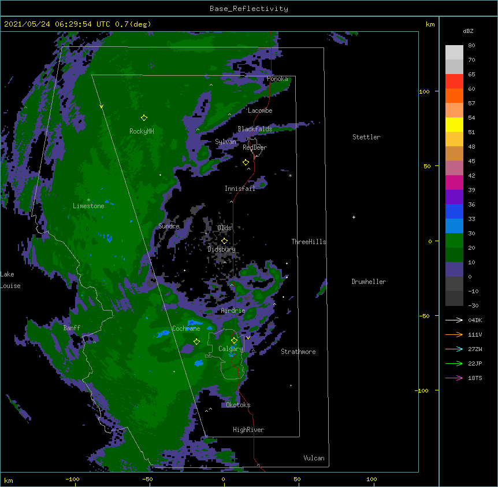Click the orange 111V arrow in legend
Viewport: 498px width, 487px height.
(454, 334)
